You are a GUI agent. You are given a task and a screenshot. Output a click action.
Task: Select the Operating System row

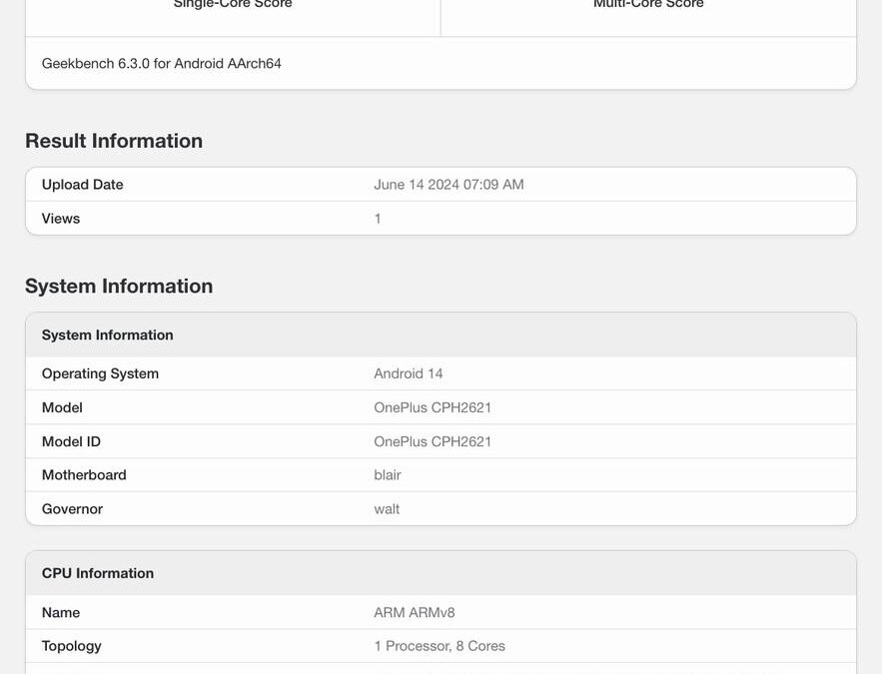point(99,373)
